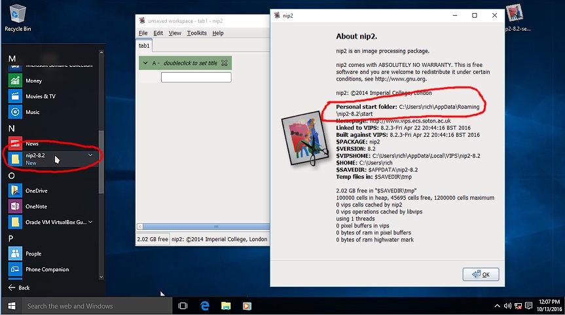Open the People app icon
This screenshot has width=565, height=315.
point(15,253)
